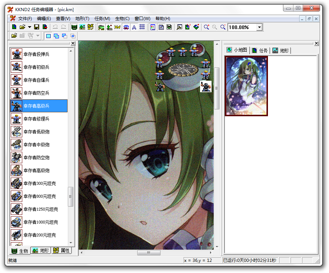Click the yellow folder icon in second toolbar row
The image size is (329, 273).
coord(14,36)
